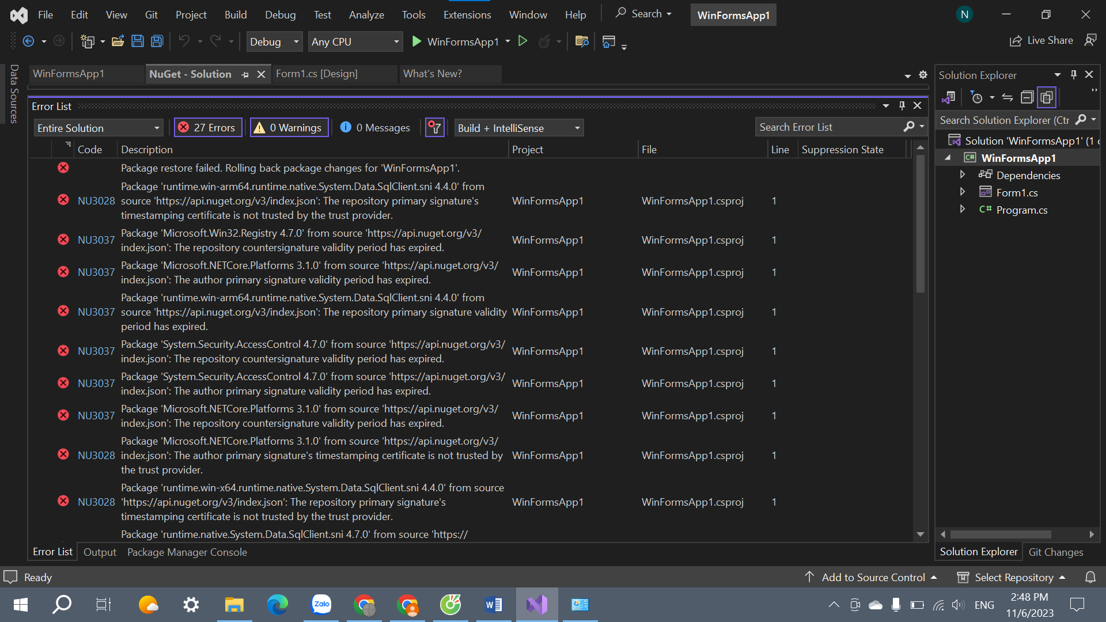Image resolution: width=1106 pixels, height=622 pixels.
Task: Click the New Project toolbar icon
Action: coord(88,41)
